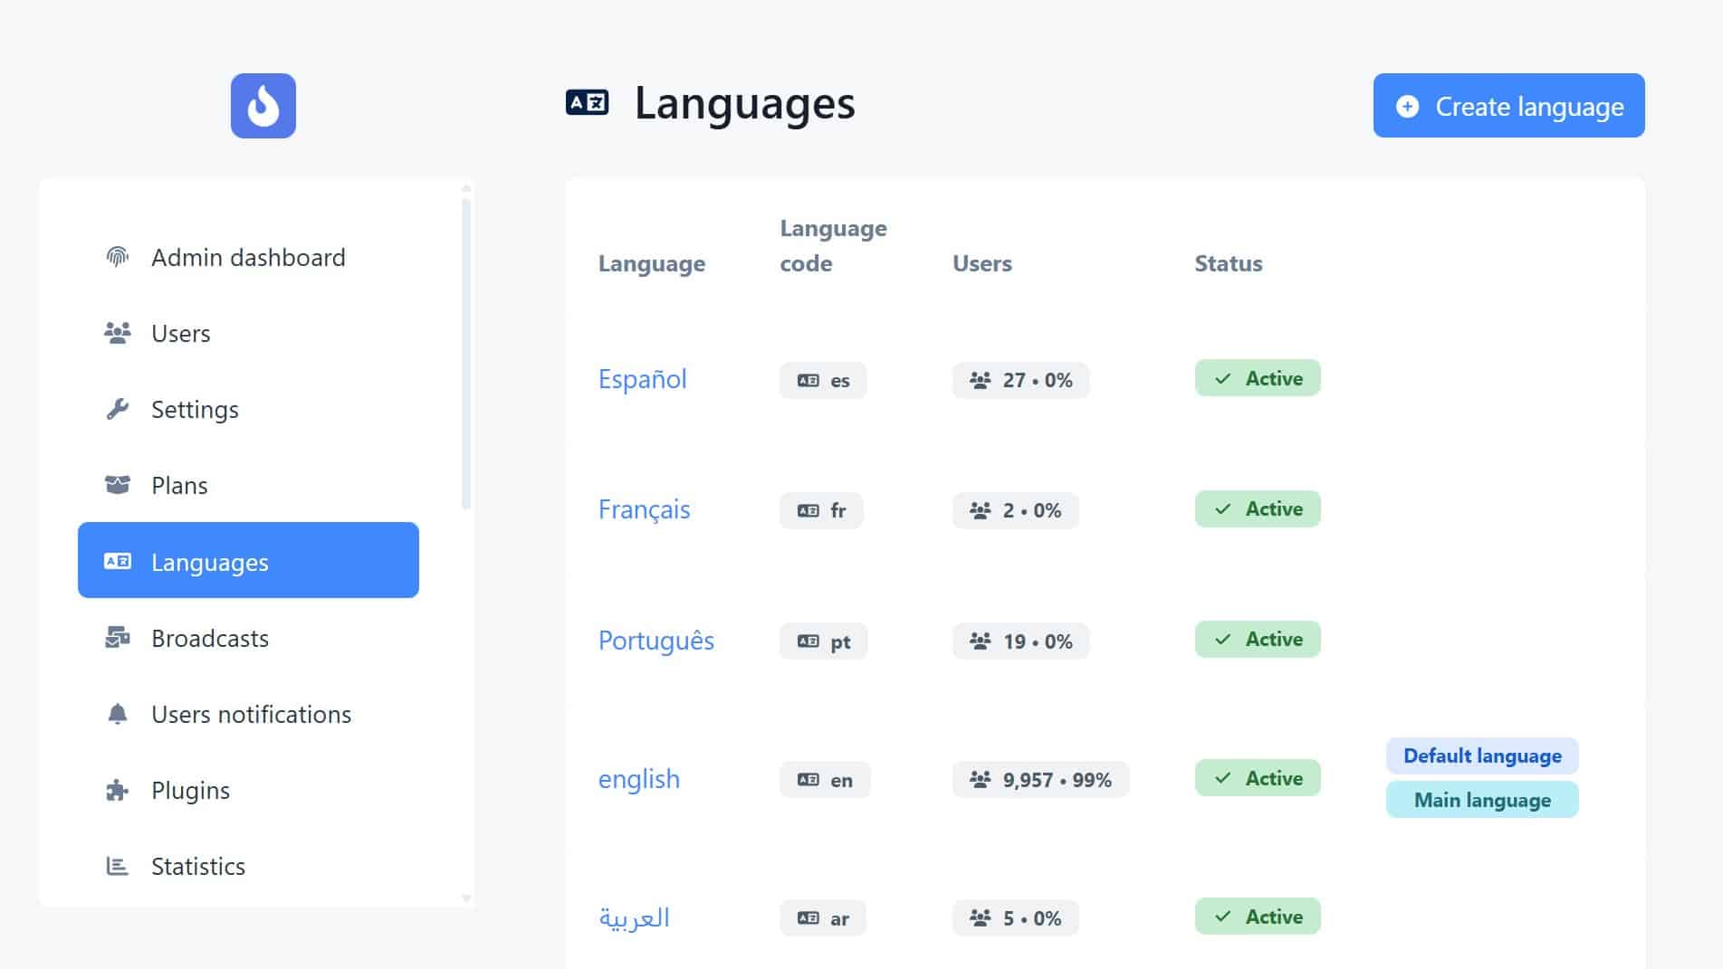Click the Users group icon in sidebar
1723x969 pixels.
118,333
